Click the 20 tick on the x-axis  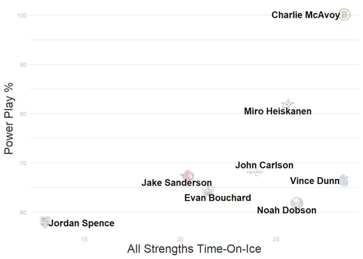point(180,239)
